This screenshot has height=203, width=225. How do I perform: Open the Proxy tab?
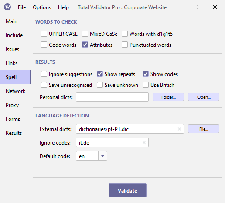(16, 105)
